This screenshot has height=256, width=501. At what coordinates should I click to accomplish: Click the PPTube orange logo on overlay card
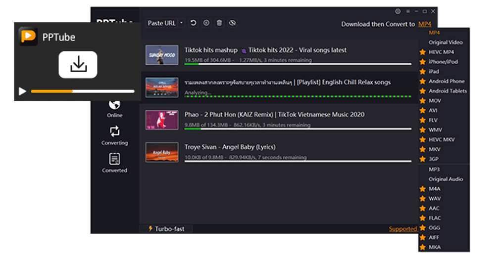tap(28, 36)
